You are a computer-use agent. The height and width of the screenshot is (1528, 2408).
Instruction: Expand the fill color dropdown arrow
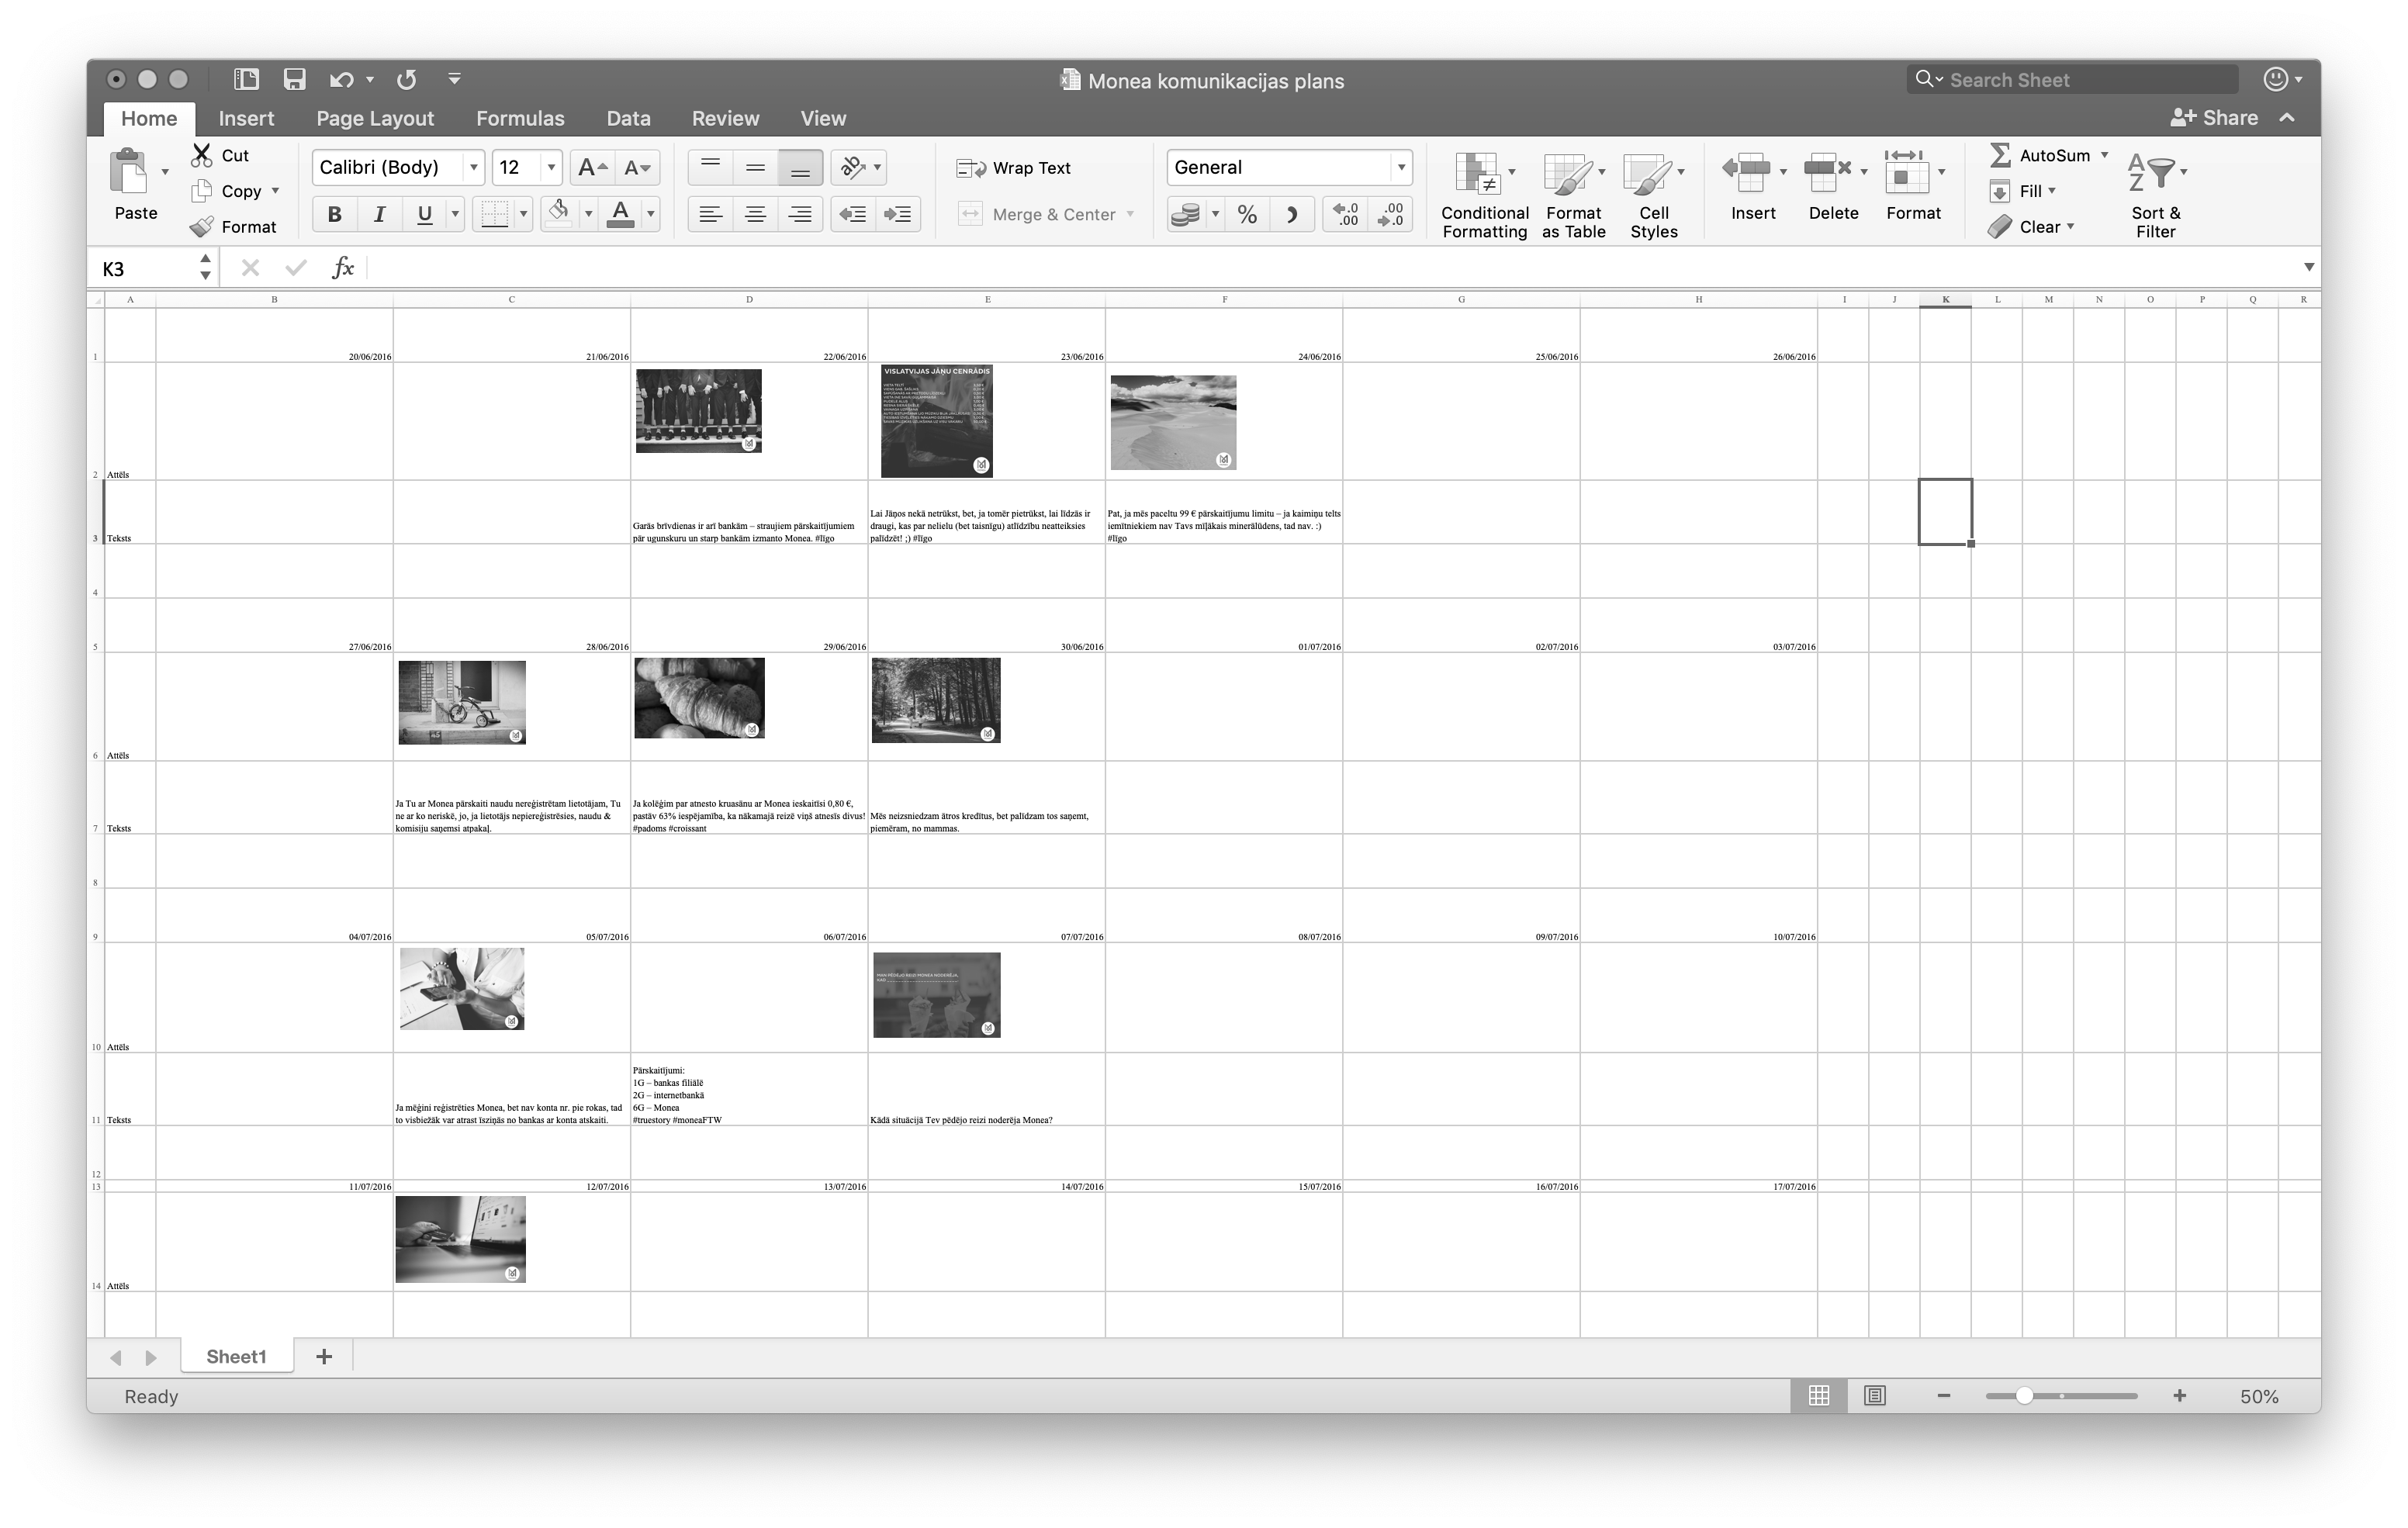588,214
